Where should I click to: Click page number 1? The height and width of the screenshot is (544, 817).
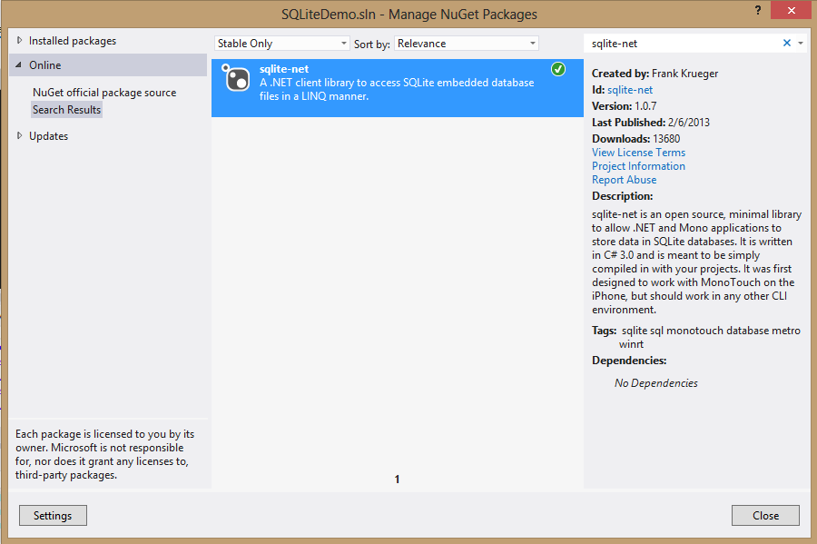[397, 479]
